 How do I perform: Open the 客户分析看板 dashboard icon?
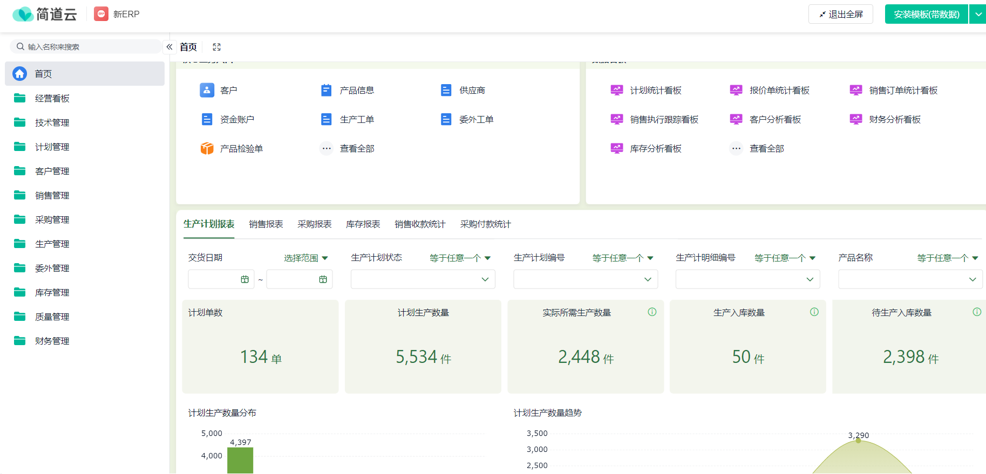pos(736,119)
